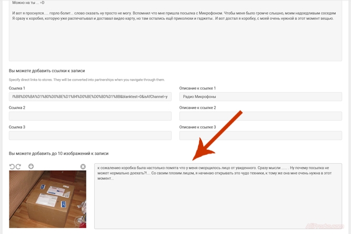Click the 'Ссылка 2' label
Viewport: 351px width, 234px height.
pos(17,108)
